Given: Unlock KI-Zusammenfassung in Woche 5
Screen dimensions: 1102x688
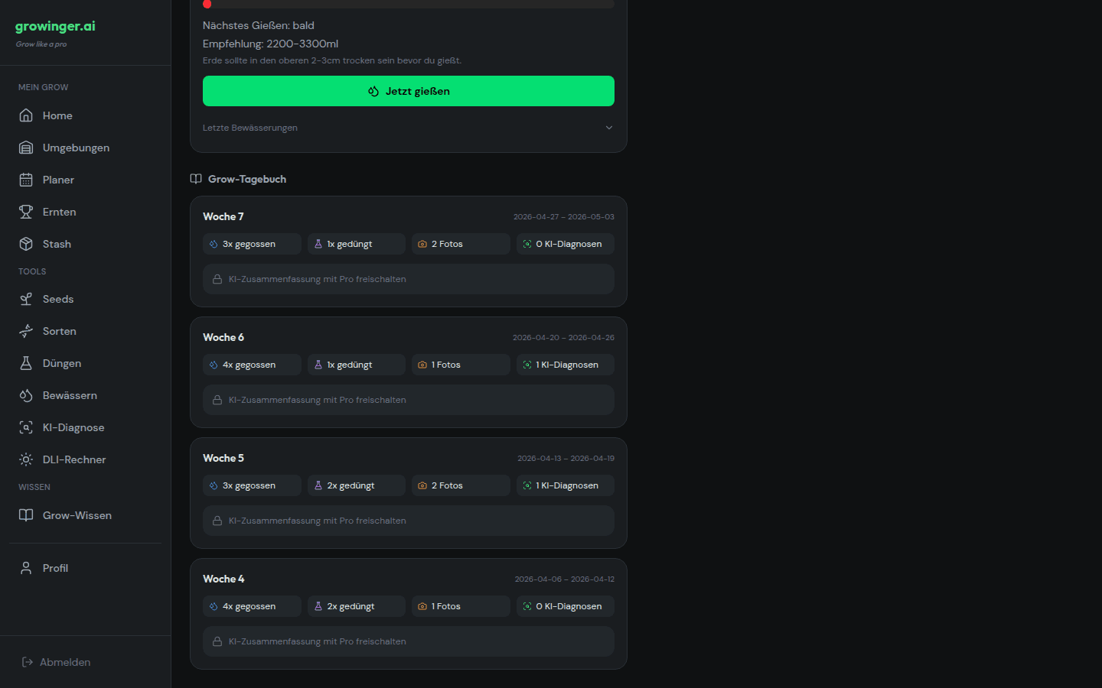Looking at the screenshot, I should click(x=409, y=521).
